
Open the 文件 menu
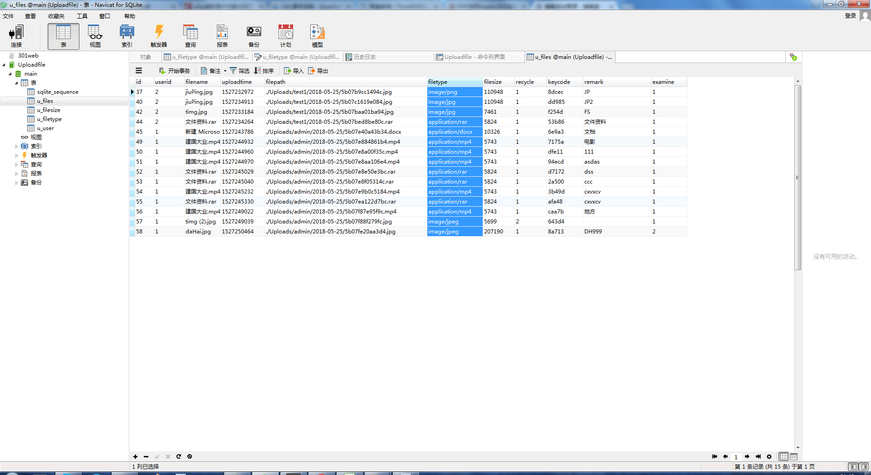(8, 16)
